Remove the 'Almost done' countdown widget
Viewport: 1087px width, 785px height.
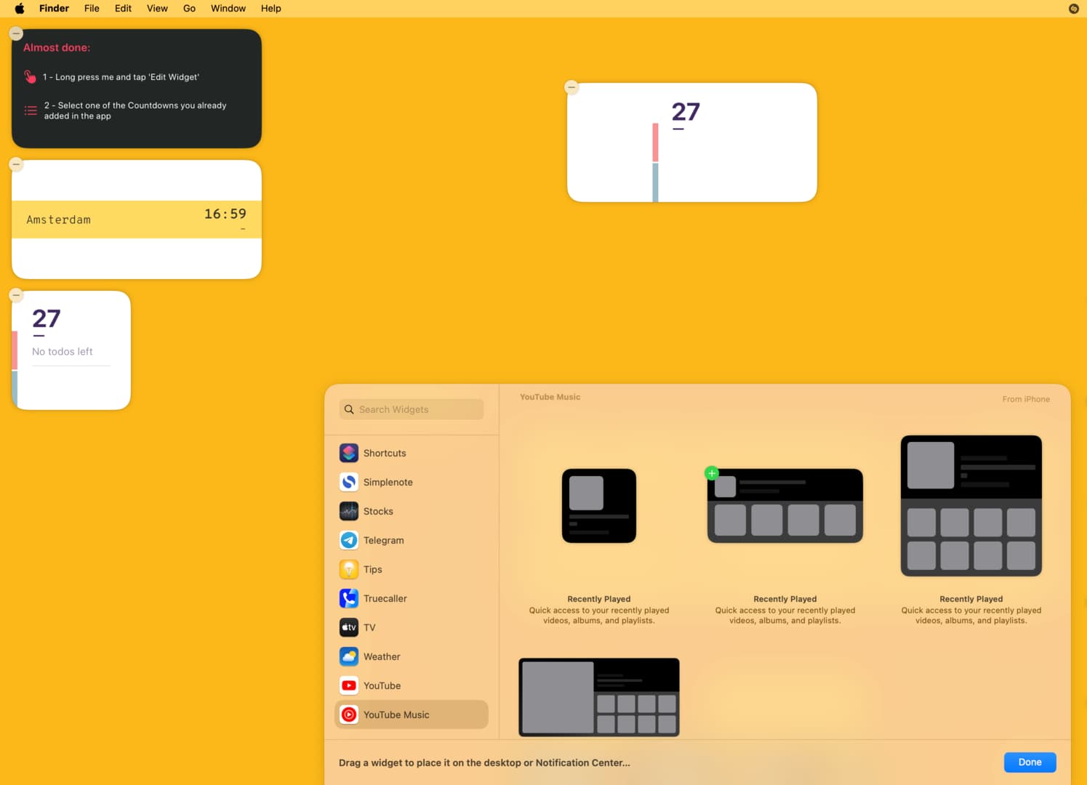coord(16,33)
